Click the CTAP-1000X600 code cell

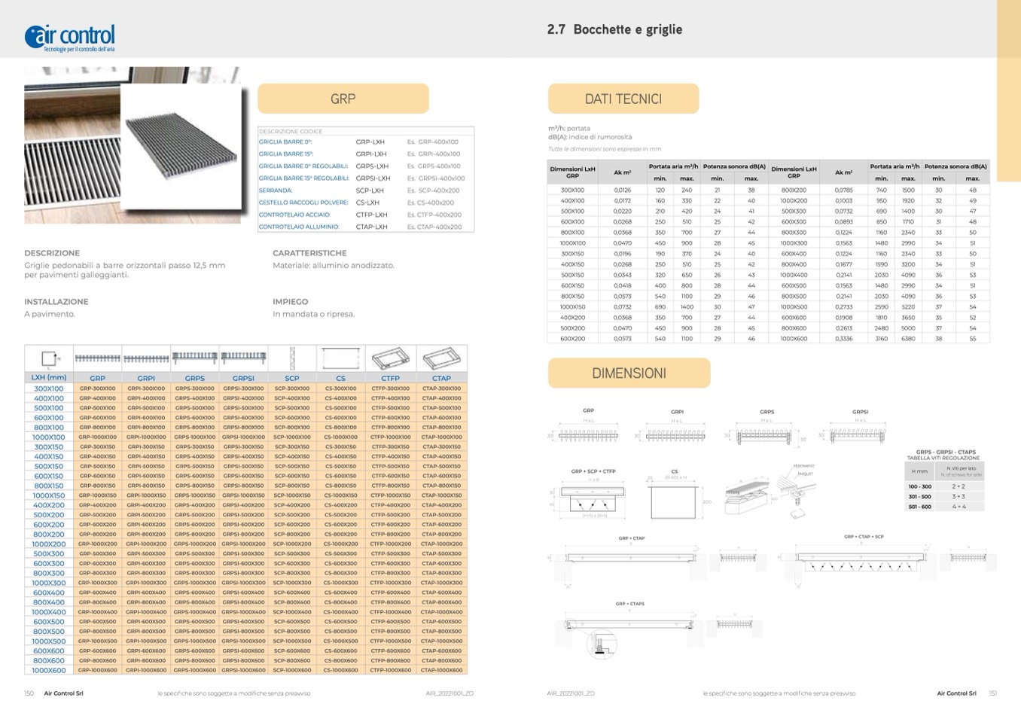pos(441,670)
